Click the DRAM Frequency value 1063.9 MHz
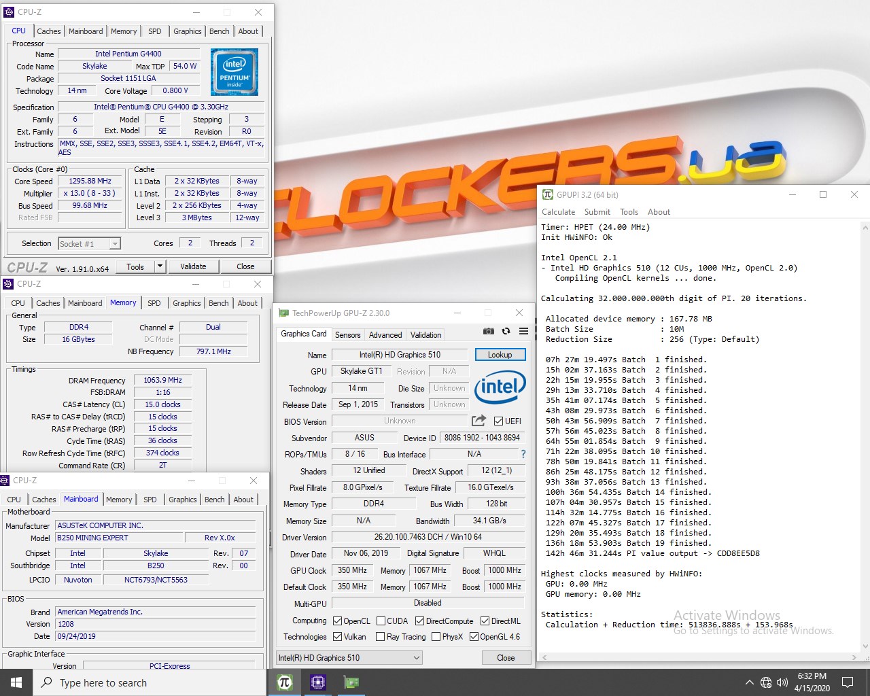This screenshot has width=870, height=696. pyautogui.click(x=162, y=380)
